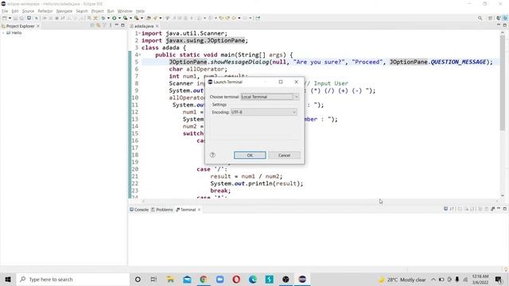This screenshot has width=509, height=286.
Task: Open the Search menu
Action: [x=82, y=11]
